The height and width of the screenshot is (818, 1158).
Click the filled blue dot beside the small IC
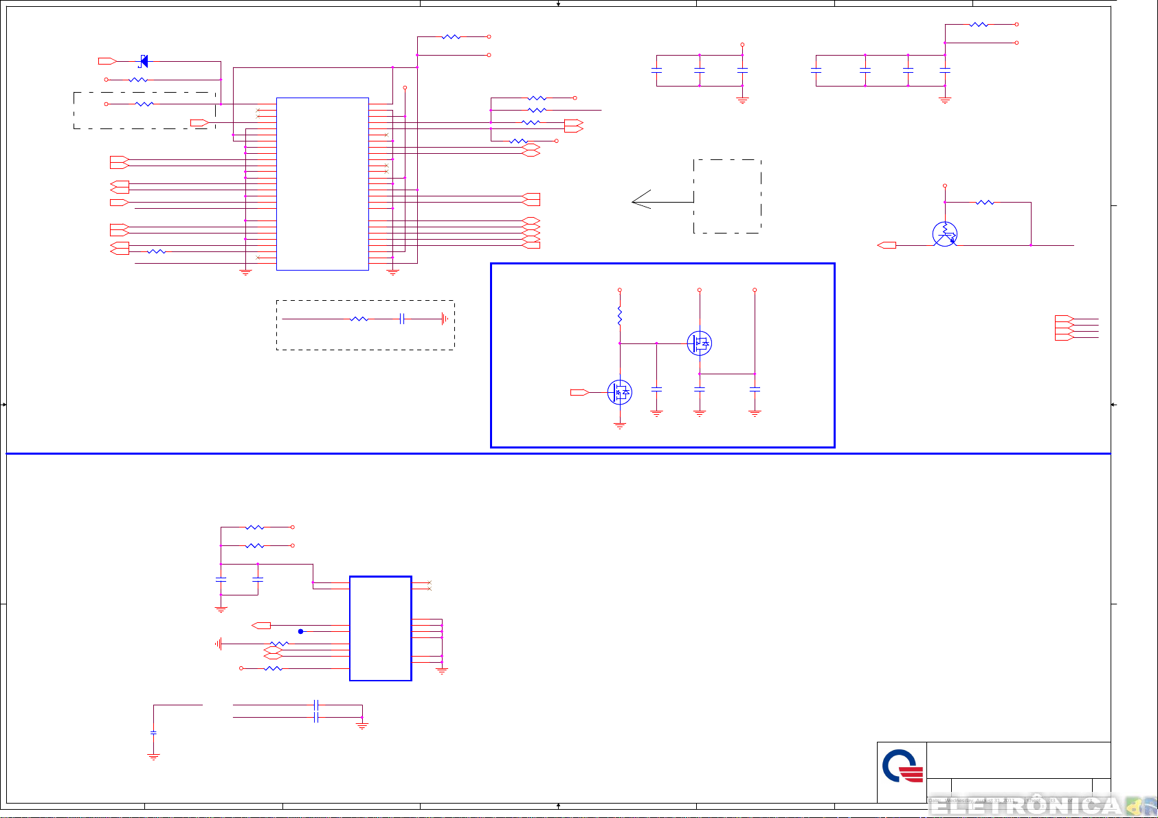[x=300, y=631]
